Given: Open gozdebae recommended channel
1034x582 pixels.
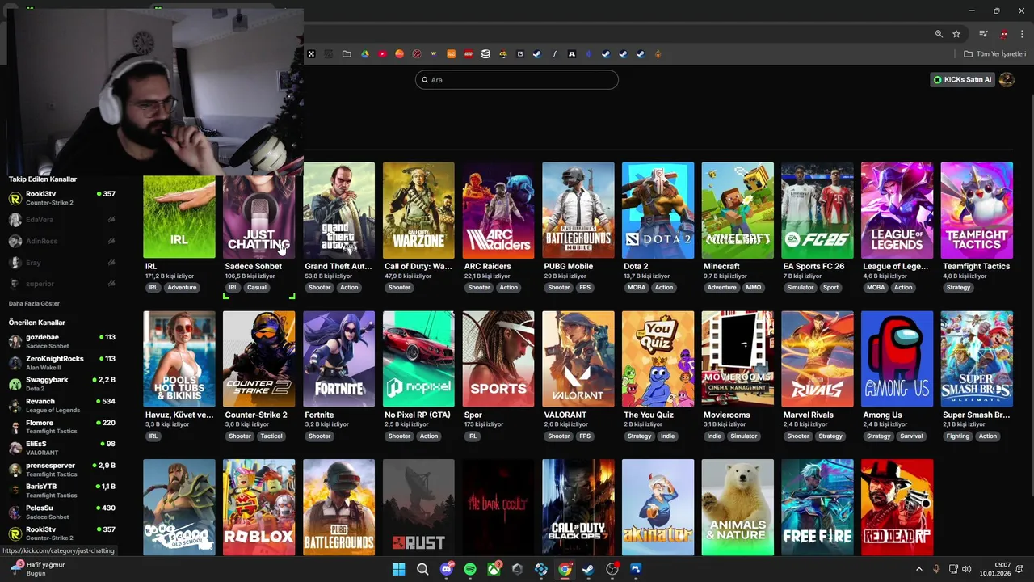Looking at the screenshot, I should 62,341.
